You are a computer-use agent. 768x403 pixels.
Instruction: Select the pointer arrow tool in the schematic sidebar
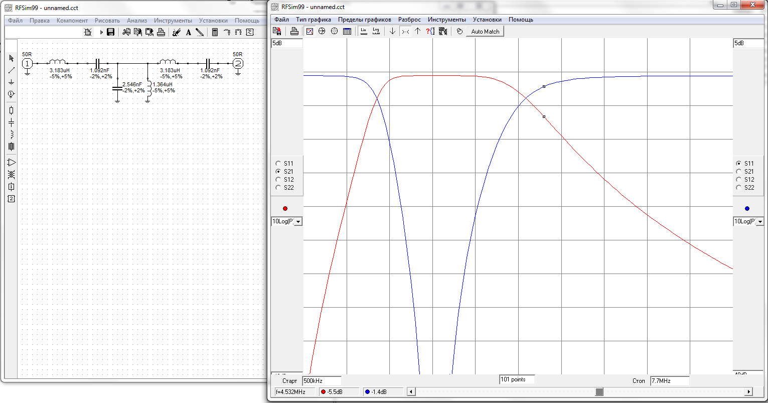pyautogui.click(x=12, y=58)
